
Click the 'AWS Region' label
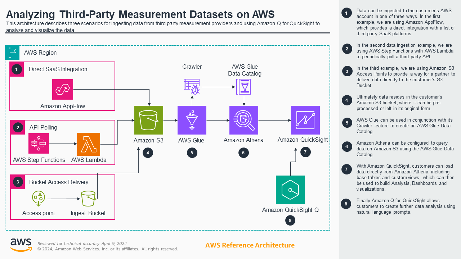pos(40,53)
